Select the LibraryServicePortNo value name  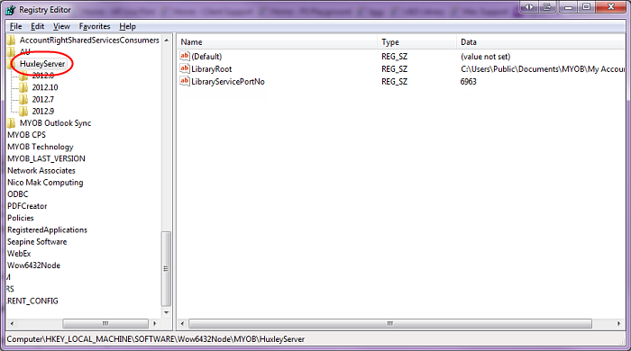tap(228, 82)
